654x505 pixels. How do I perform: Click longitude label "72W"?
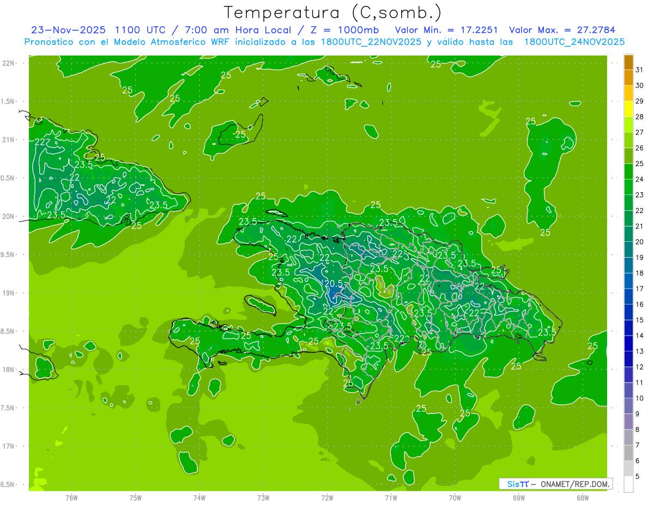327,498
